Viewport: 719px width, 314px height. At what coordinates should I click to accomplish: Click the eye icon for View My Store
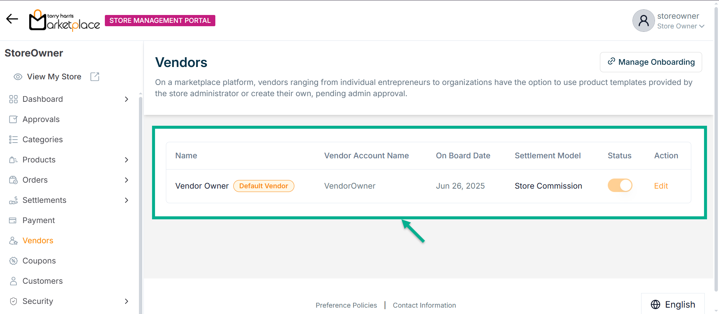18,77
